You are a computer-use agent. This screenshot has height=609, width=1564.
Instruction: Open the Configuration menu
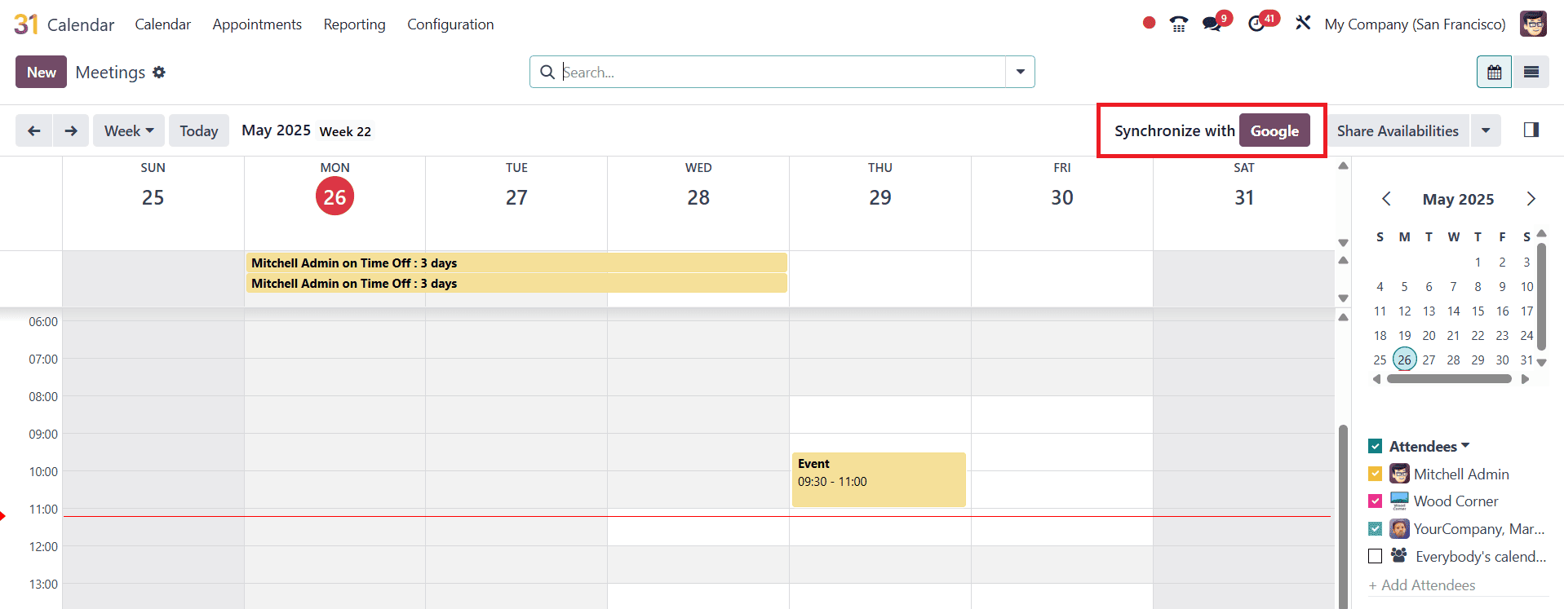pos(450,24)
